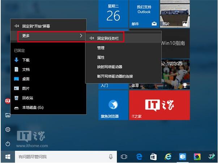Open the Windows Store taskbar icon
Image resolution: width=218 pixels, height=163 pixels.
(x=153, y=156)
